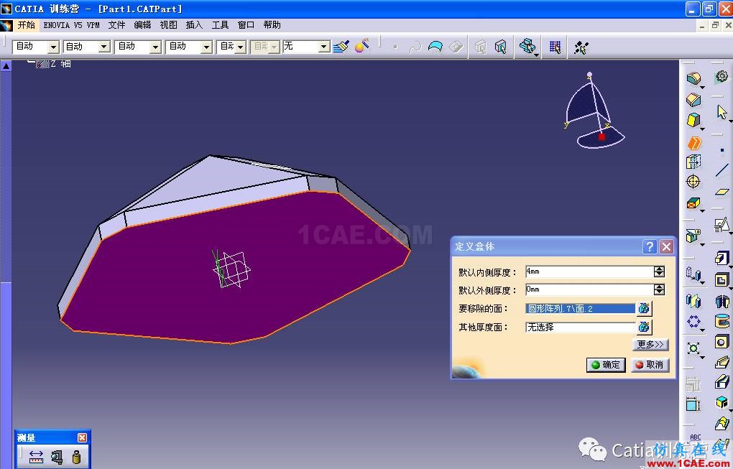Open the 插入 menu
733x469 pixels.
195,25
